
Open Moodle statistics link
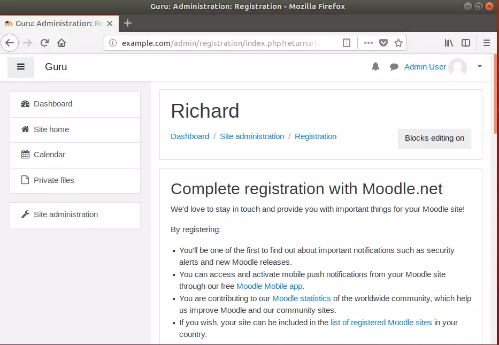pos(301,298)
